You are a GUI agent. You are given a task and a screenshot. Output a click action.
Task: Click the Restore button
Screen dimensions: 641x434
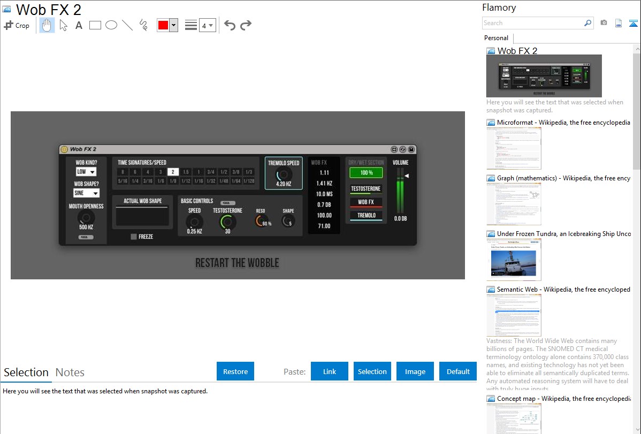coord(235,371)
